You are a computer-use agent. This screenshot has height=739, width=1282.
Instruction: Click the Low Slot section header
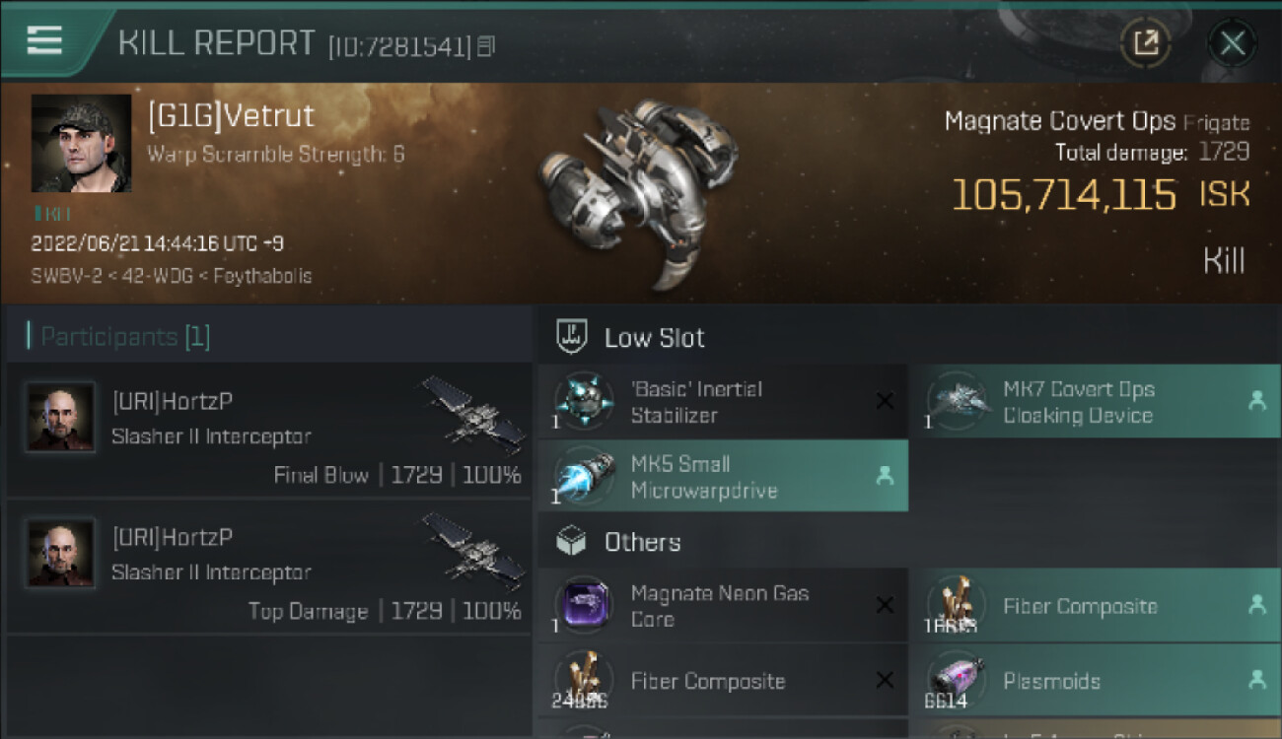click(x=654, y=338)
